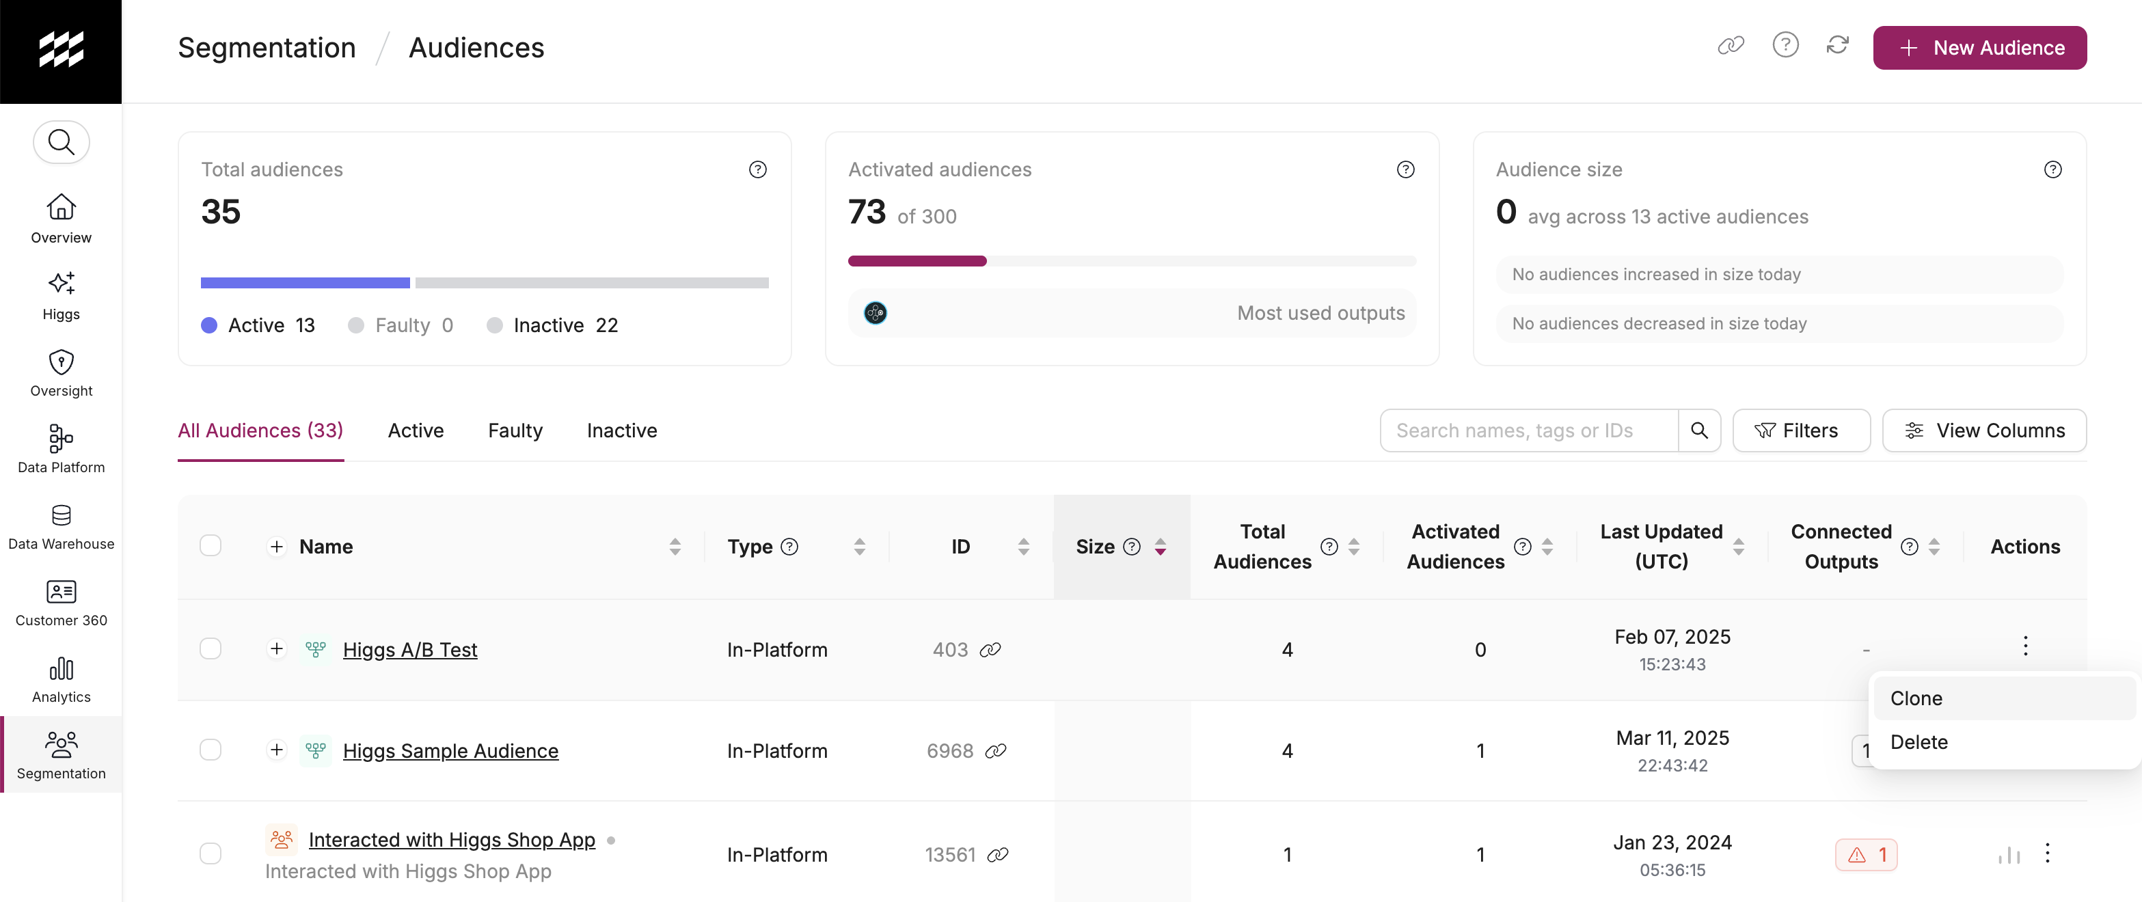Click Activated Audiences column help icon
The image size is (2142, 902).
point(1521,547)
